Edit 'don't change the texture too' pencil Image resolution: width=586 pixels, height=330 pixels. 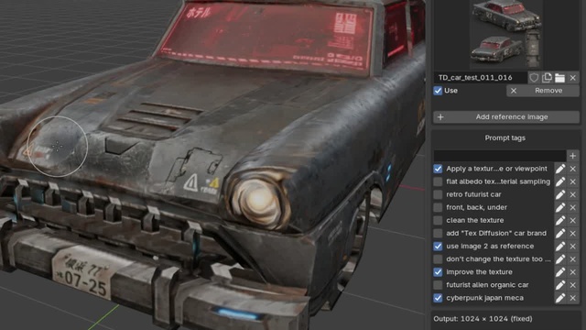(559, 259)
